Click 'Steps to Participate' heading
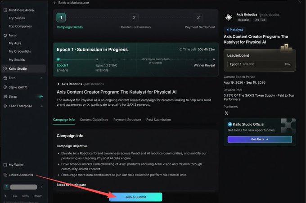 71,185
